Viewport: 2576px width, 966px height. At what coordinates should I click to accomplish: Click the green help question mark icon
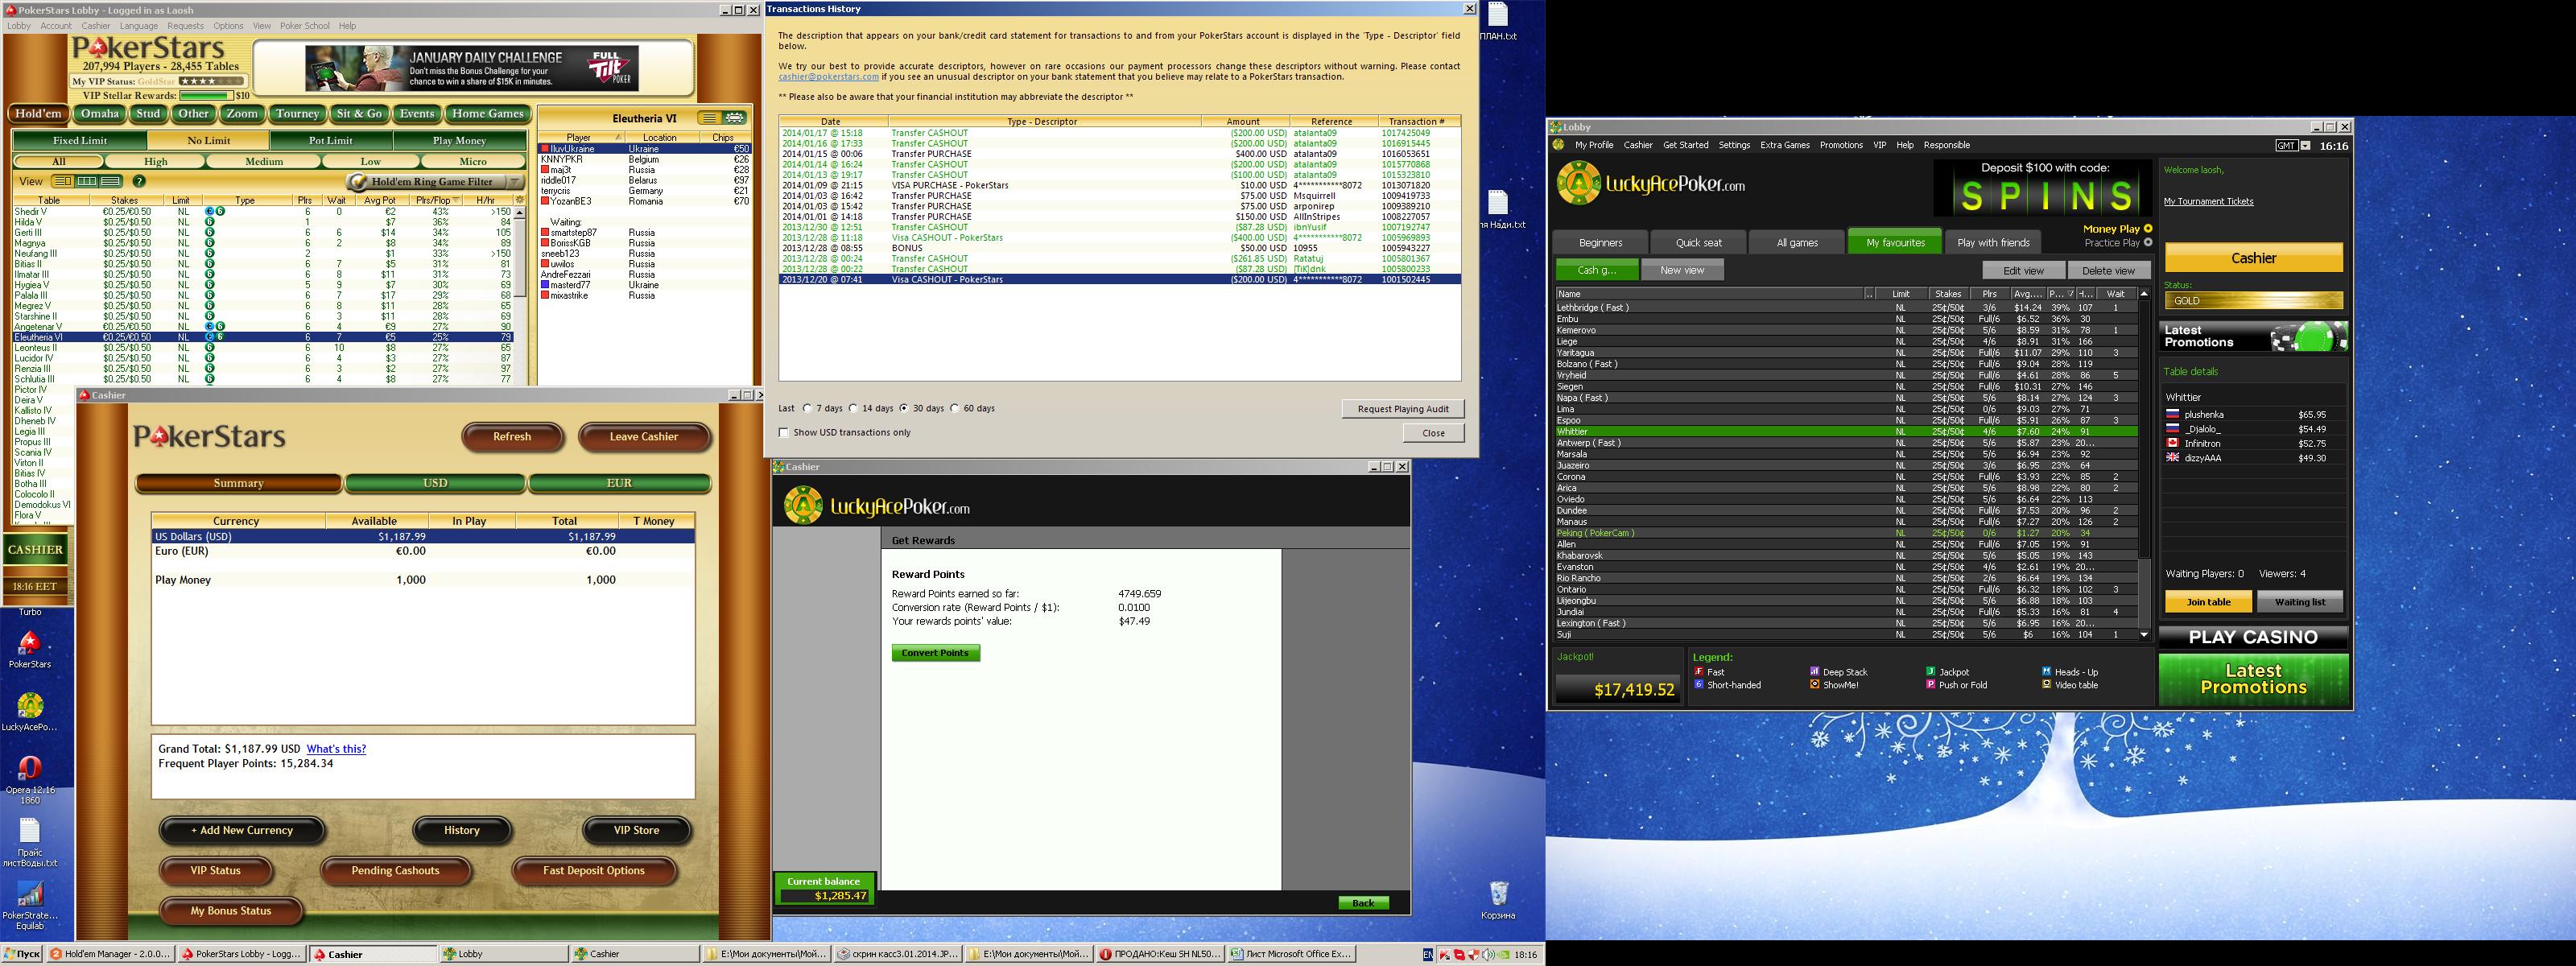[139, 182]
